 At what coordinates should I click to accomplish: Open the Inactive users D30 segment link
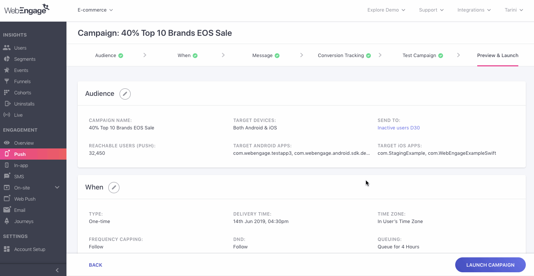pyautogui.click(x=398, y=128)
